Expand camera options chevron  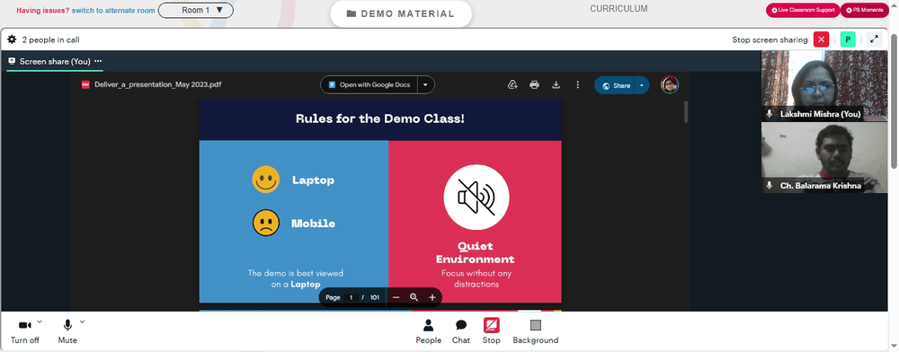click(40, 321)
